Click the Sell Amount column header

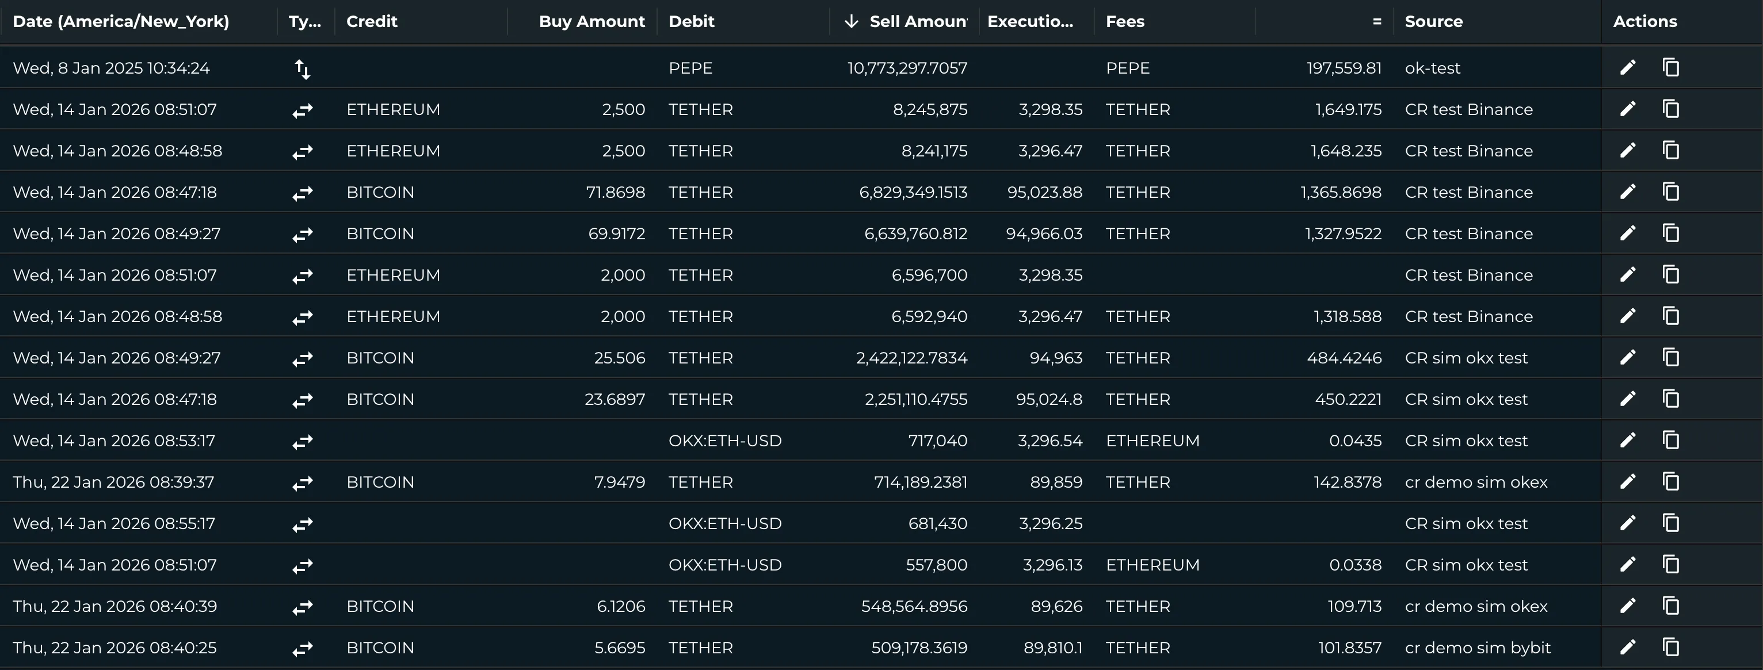pyautogui.click(x=918, y=21)
